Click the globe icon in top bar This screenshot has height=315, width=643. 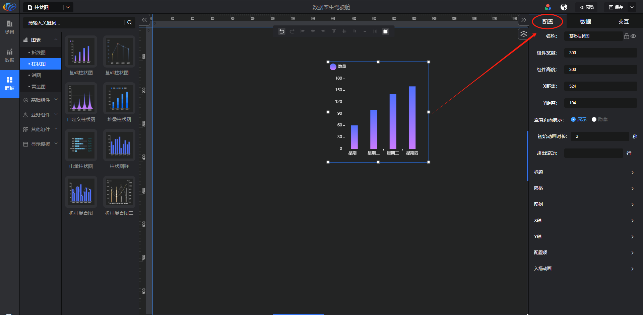564,7
